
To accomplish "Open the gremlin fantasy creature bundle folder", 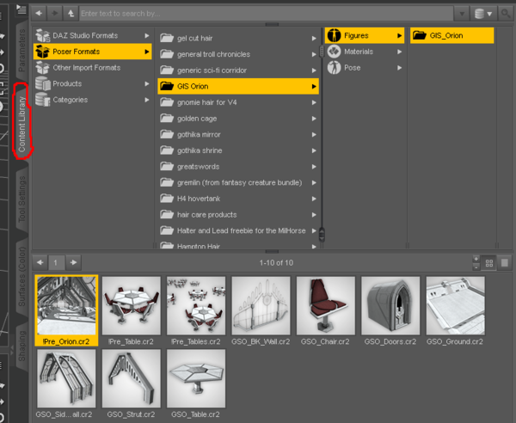I will point(238,182).
